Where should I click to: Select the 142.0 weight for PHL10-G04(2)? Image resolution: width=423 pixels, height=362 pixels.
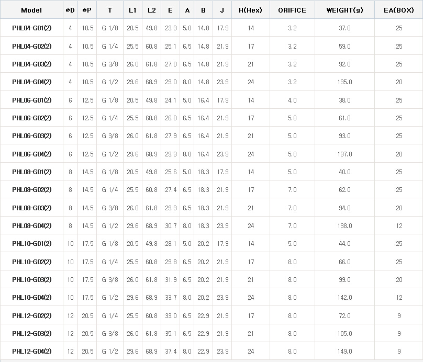pyautogui.click(x=344, y=298)
